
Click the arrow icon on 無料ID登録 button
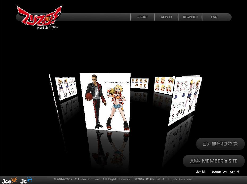pyautogui.click(x=206, y=144)
